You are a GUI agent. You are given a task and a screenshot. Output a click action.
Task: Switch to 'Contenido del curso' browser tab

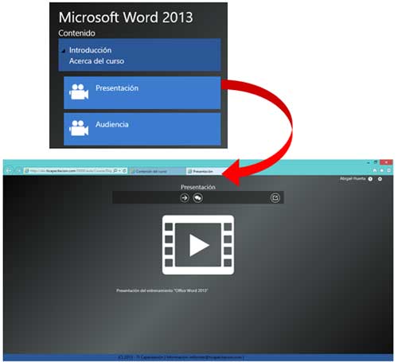point(157,171)
